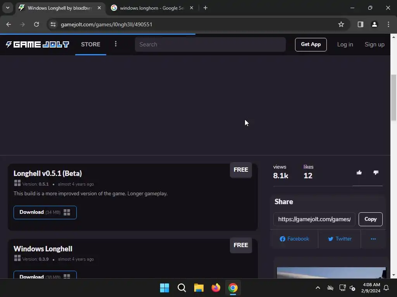Download Windows Longhell version 0.3.9
The width and height of the screenshot is (397, 297).
coord(45,275)
